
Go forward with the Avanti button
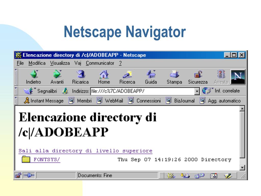pyautogui.click(x=57, y=77)
